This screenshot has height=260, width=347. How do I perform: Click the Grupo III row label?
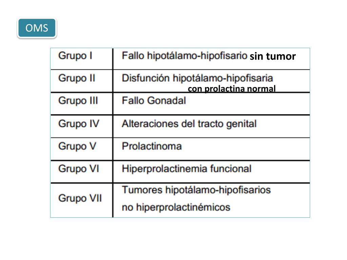tap(78, 101)
